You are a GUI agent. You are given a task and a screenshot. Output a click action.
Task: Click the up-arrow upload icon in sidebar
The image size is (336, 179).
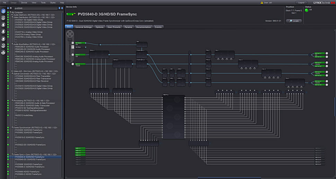[x=3, y=25]
